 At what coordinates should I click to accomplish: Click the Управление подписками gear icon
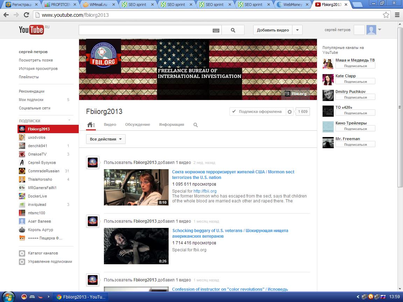[22, 262]
